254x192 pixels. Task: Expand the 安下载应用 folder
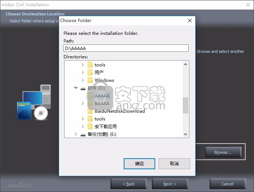pos(83,126)
